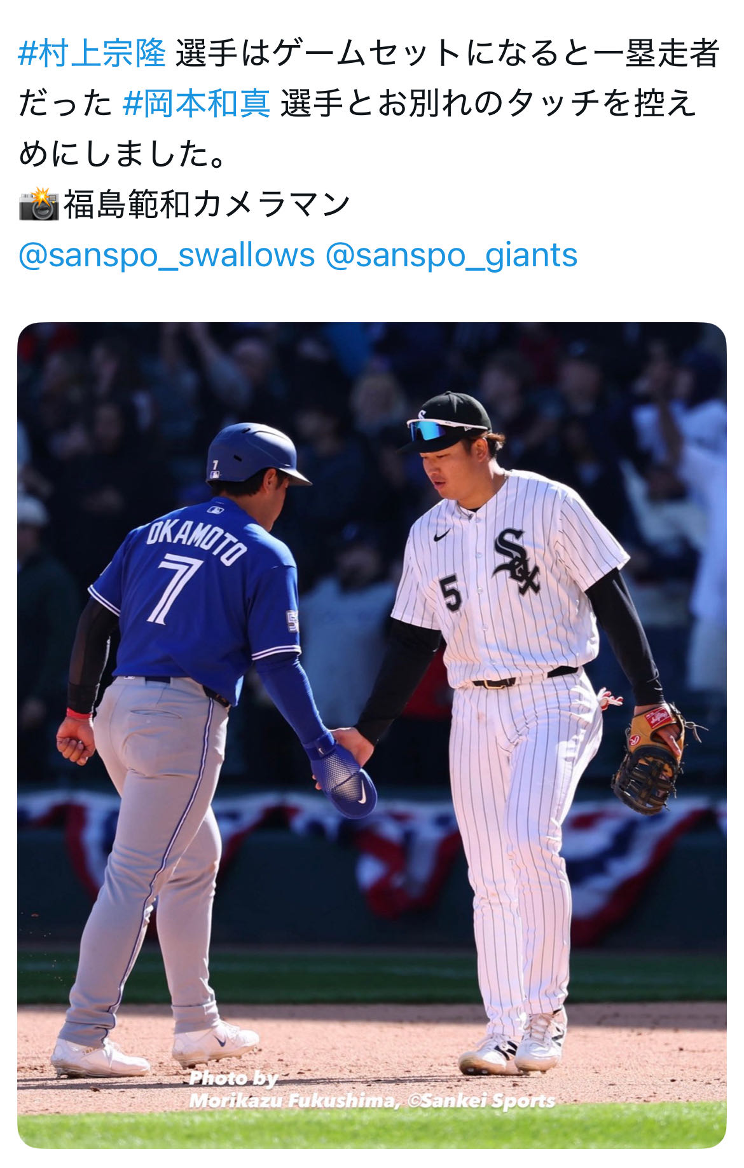Tap the 福島範和カメラマン credit text
The width and height of the screenshot is (744, 1168).
tap(206, 204)
